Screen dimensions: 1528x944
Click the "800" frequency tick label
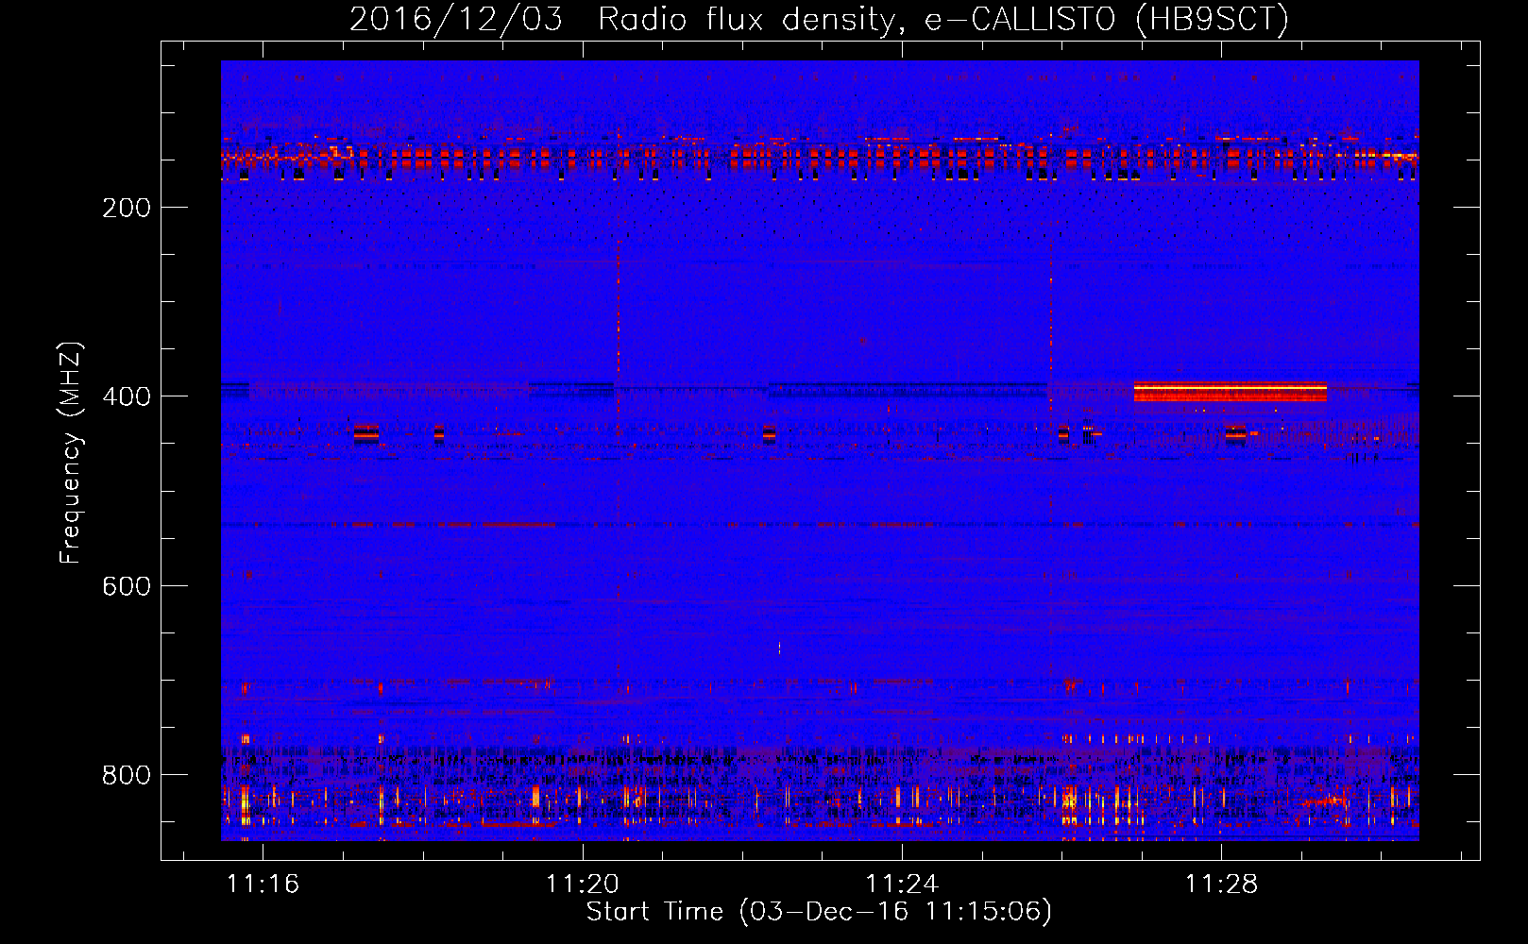pyautogui.click(x=127, y=775)
